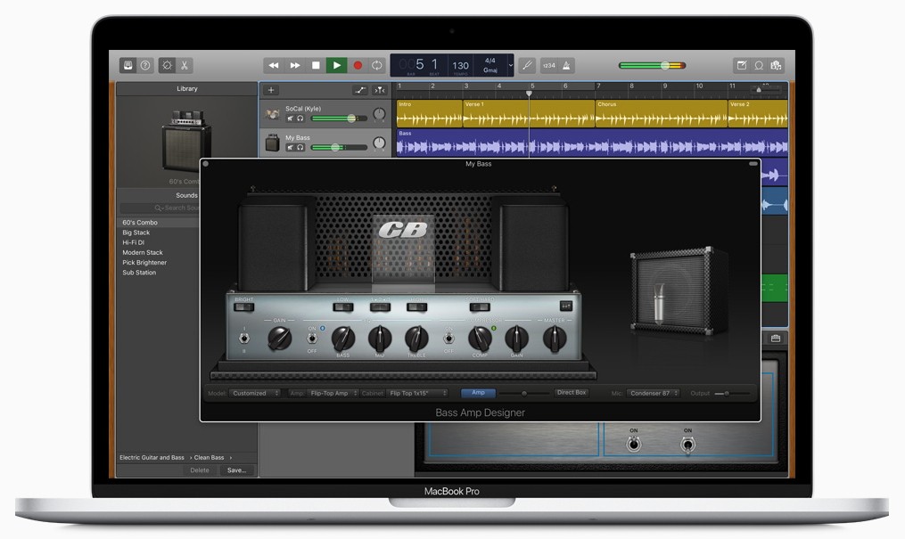905x539 pixels.
Task: Begin recording with the red Record button
Action: click(x=358, y=65)
